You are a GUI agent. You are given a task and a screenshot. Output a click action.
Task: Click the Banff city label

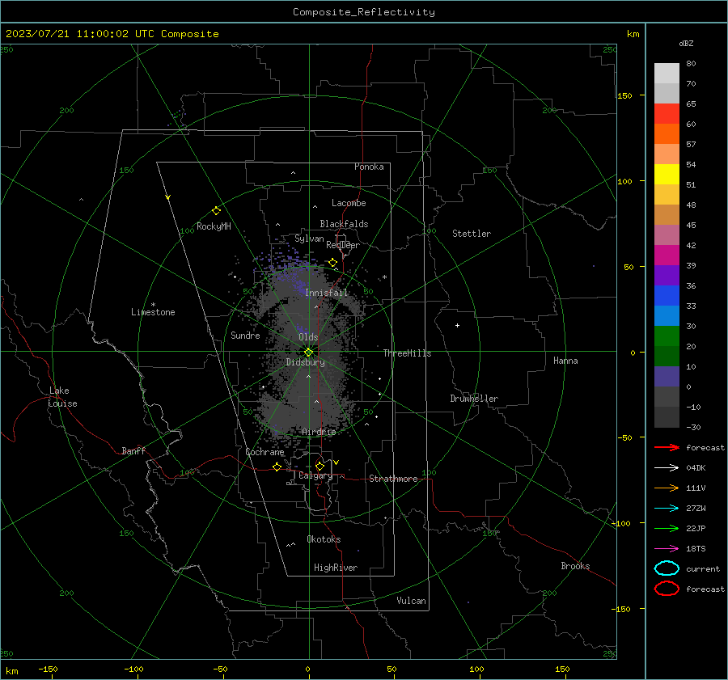(x=133, y=450)
